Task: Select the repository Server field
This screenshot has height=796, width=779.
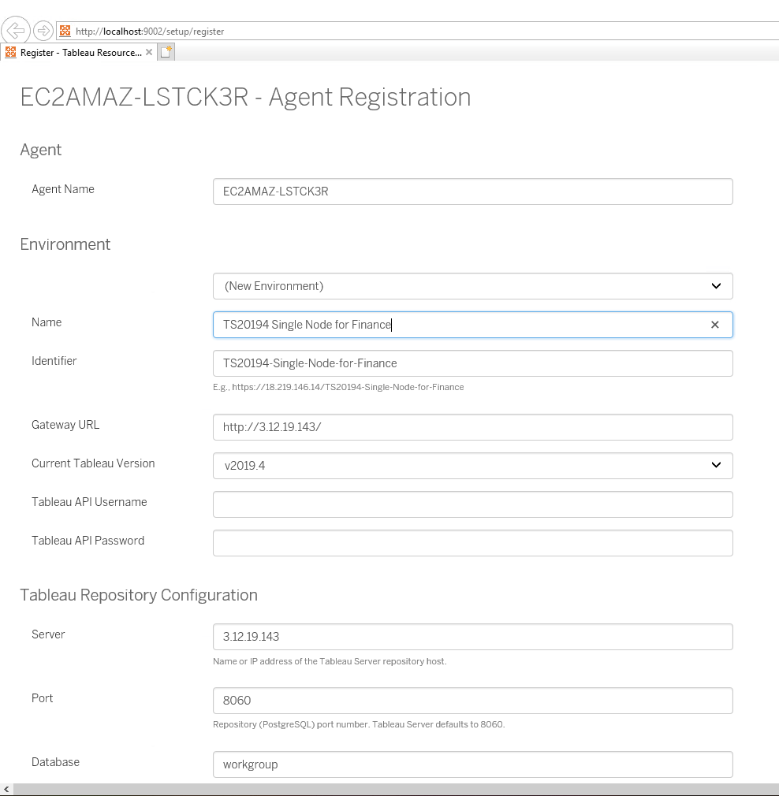Action: 473,637
